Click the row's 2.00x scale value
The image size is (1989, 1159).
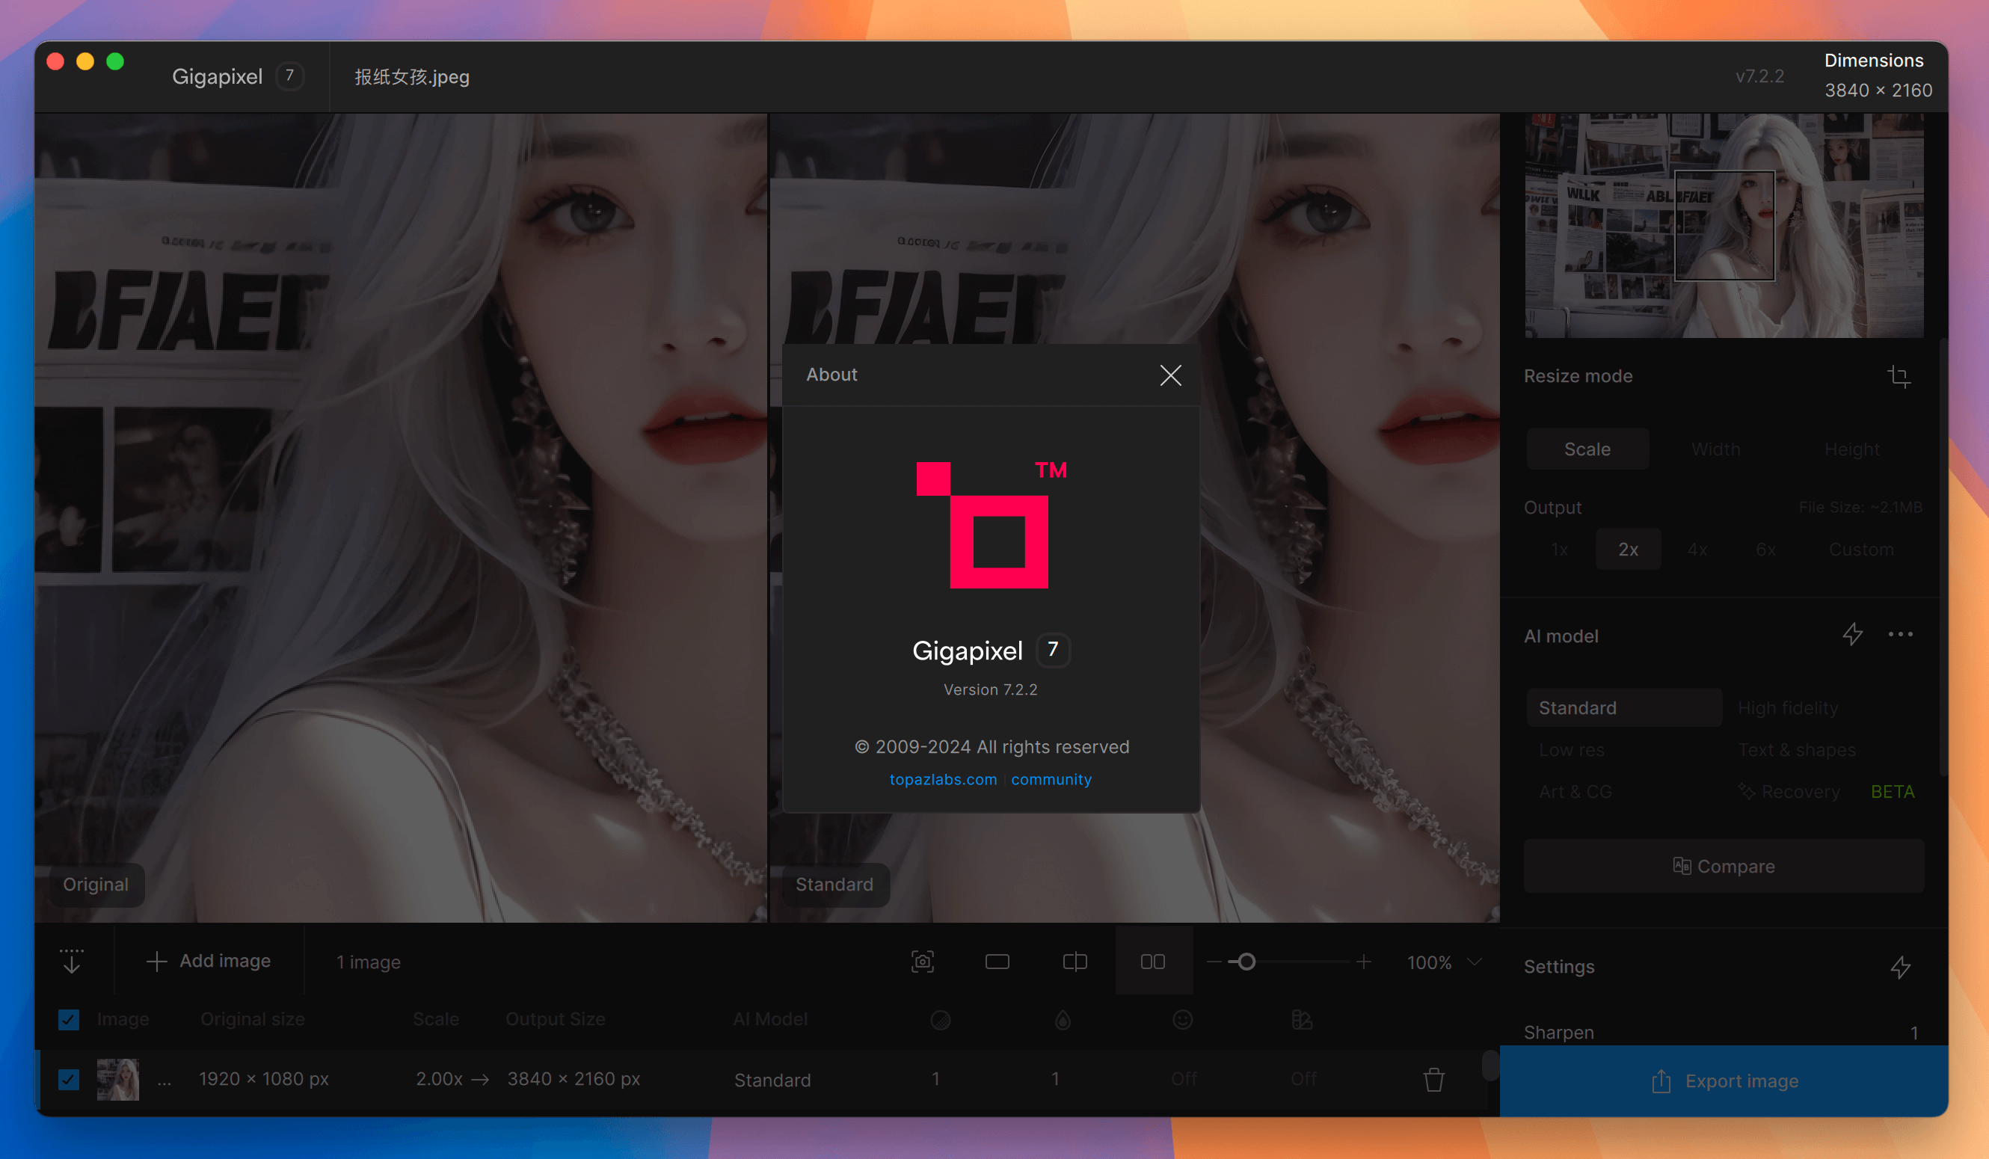(439, 1079)
